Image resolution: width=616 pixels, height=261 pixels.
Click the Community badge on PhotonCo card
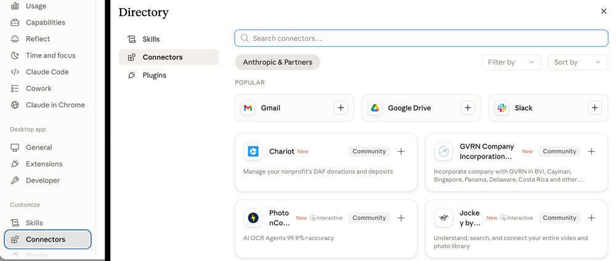click(369, 218)
